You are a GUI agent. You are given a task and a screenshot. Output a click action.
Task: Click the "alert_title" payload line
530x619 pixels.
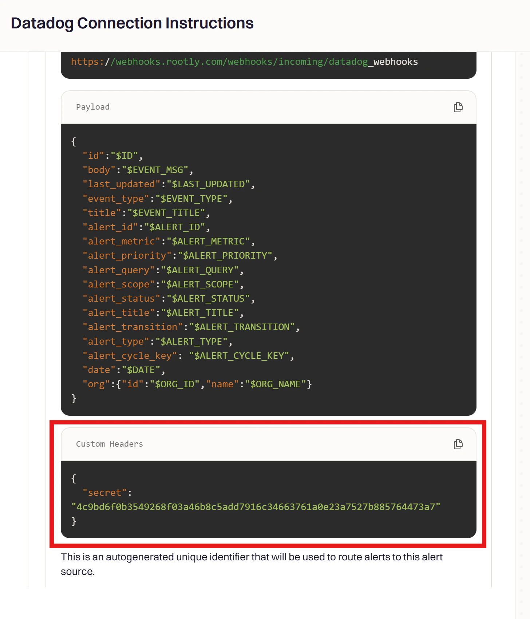(163, 313)
